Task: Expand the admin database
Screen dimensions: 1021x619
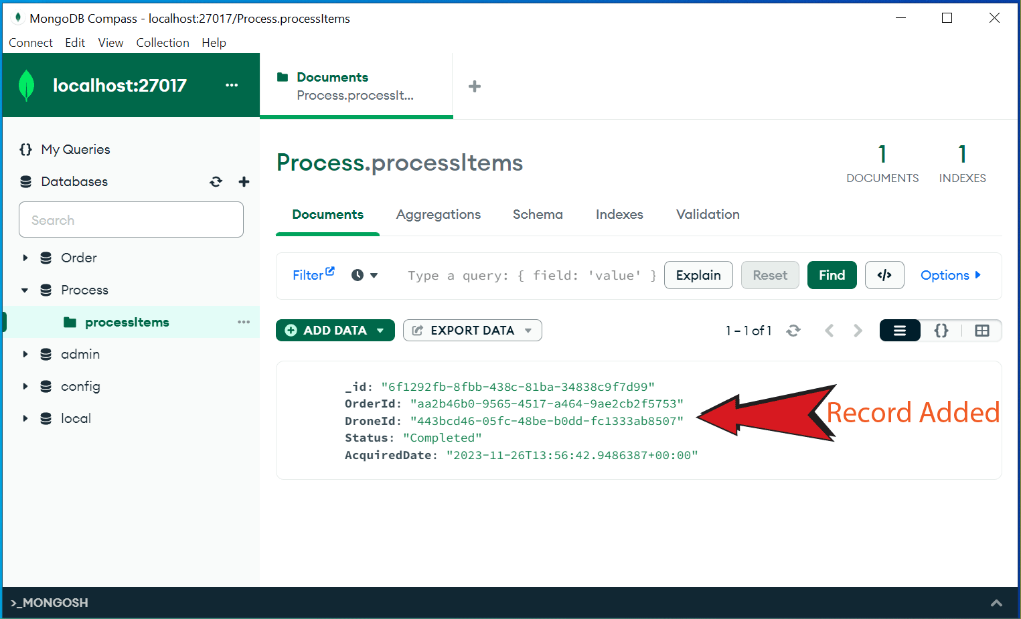Action: click(x=25, y=354)
